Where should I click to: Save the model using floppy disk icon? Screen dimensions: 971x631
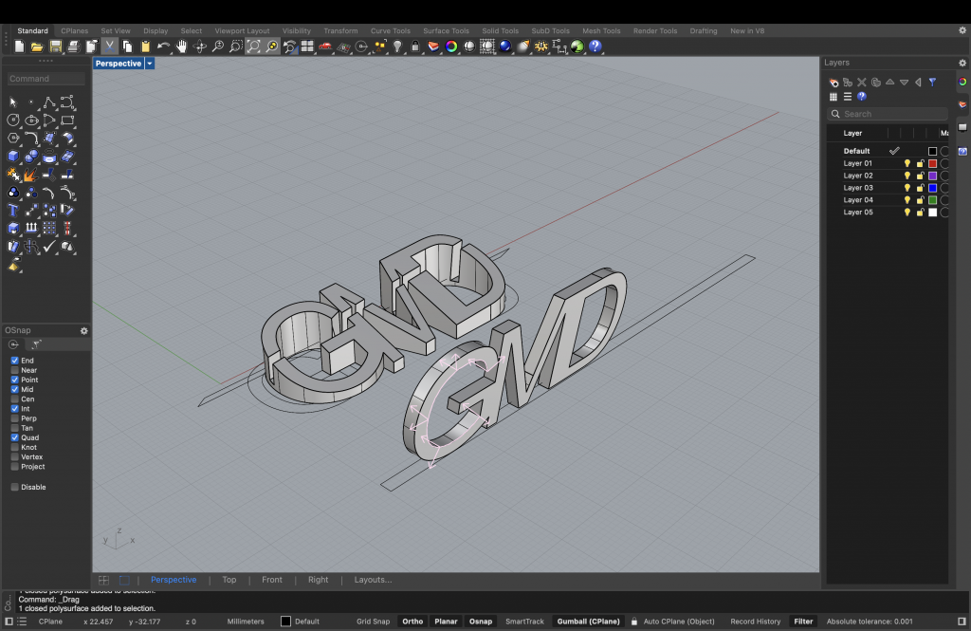[x=56, y=46]
